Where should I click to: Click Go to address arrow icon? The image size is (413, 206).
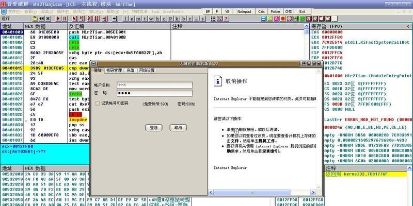point(115,19)
